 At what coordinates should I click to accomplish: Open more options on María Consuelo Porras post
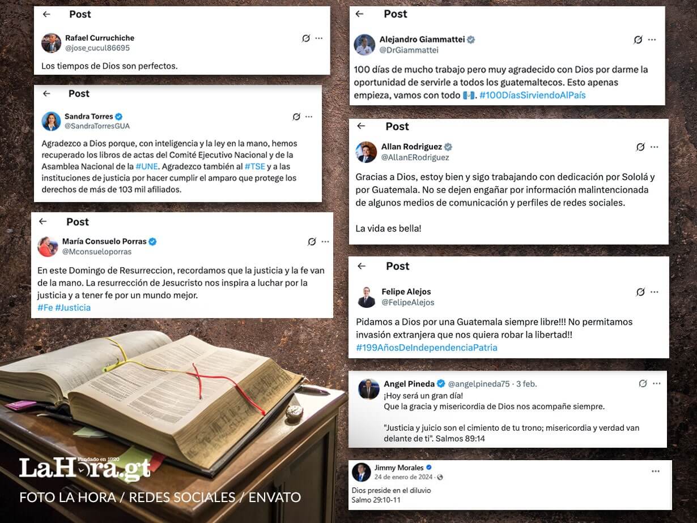(325, 242)
